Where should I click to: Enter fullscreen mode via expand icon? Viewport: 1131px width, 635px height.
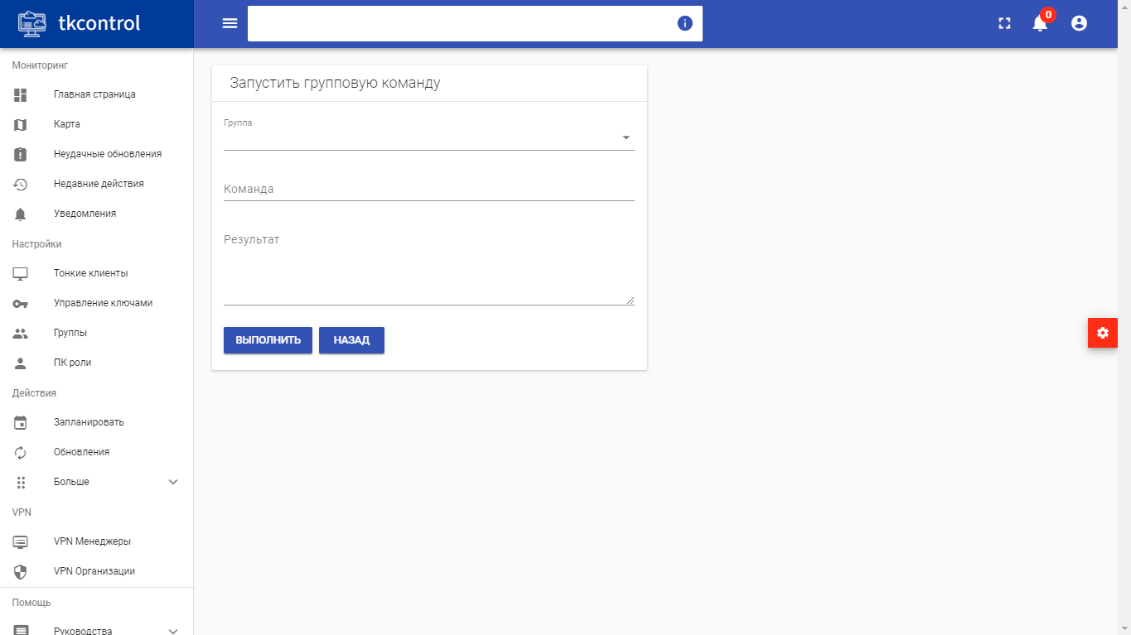[1004, 24]
